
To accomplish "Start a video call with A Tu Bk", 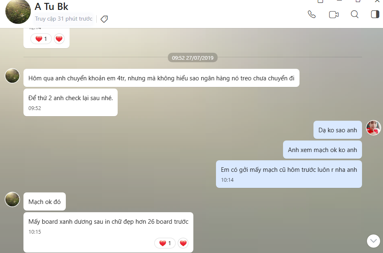I will pyautogui.click(x=334, y=14).
